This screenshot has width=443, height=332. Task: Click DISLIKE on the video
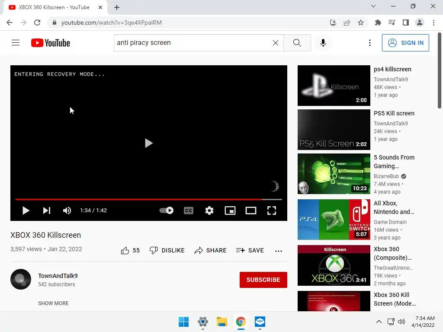(x=167, y=250)
